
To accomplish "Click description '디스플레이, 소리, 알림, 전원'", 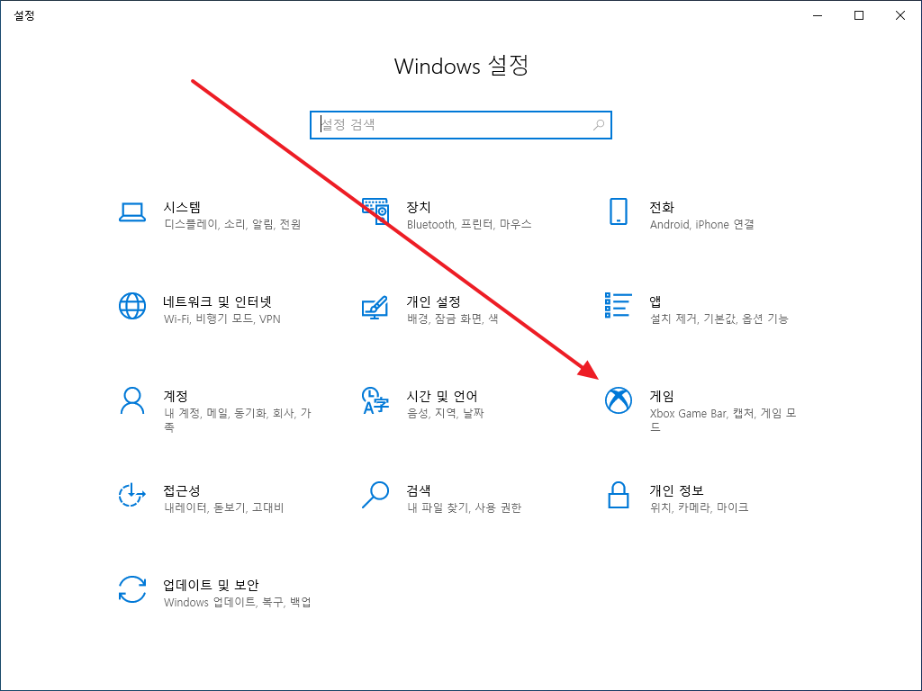I will click(233, 224).
